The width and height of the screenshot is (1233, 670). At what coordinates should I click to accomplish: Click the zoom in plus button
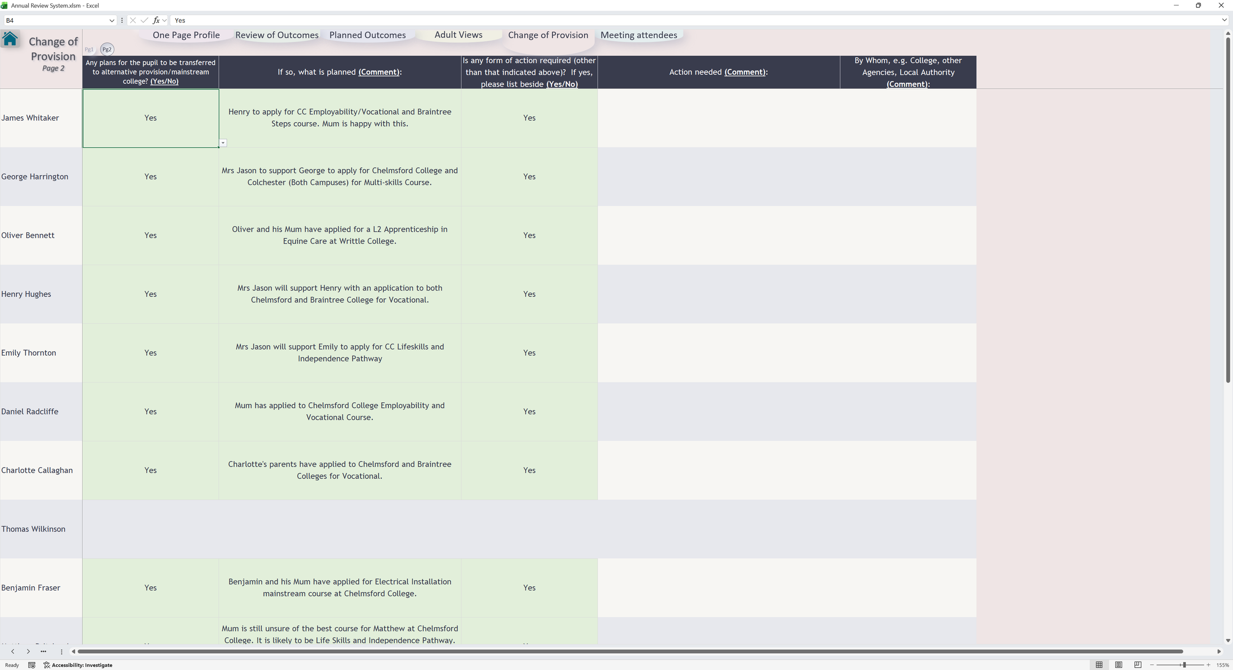pyautogui.click(x=1208, y=665)
